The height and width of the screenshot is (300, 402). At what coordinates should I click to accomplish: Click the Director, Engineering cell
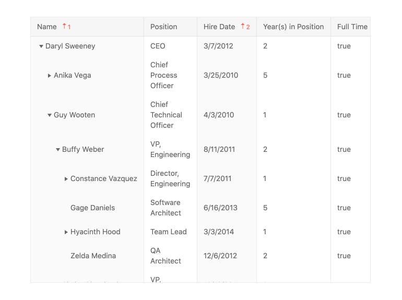pyautogui.click(x=170, y=178)
